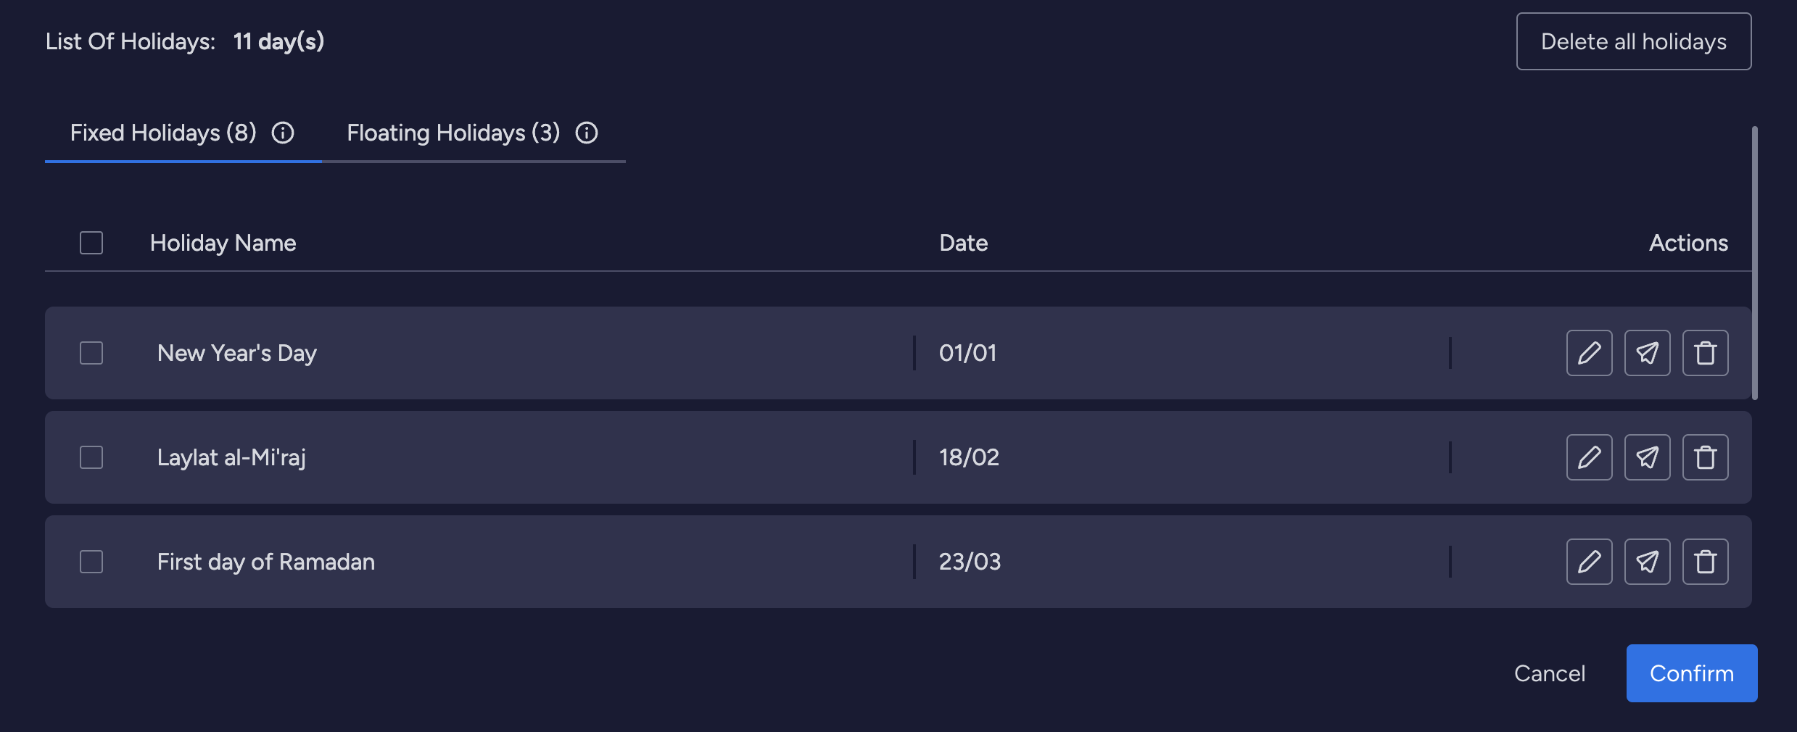The height and width of the screenshot is (732, 1797).
Task: Edit the First day of Ramadan holiday
Action: click(x=1589, y=562)
